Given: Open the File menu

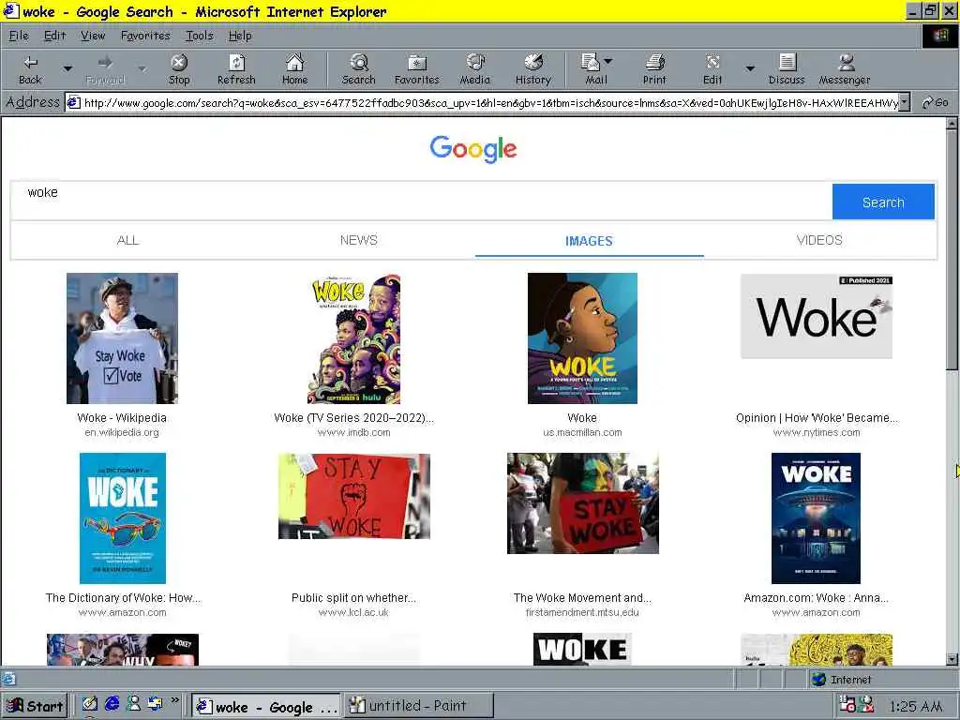Looking at the screenshot, I should pyautogui.click(x=19, y=36).
